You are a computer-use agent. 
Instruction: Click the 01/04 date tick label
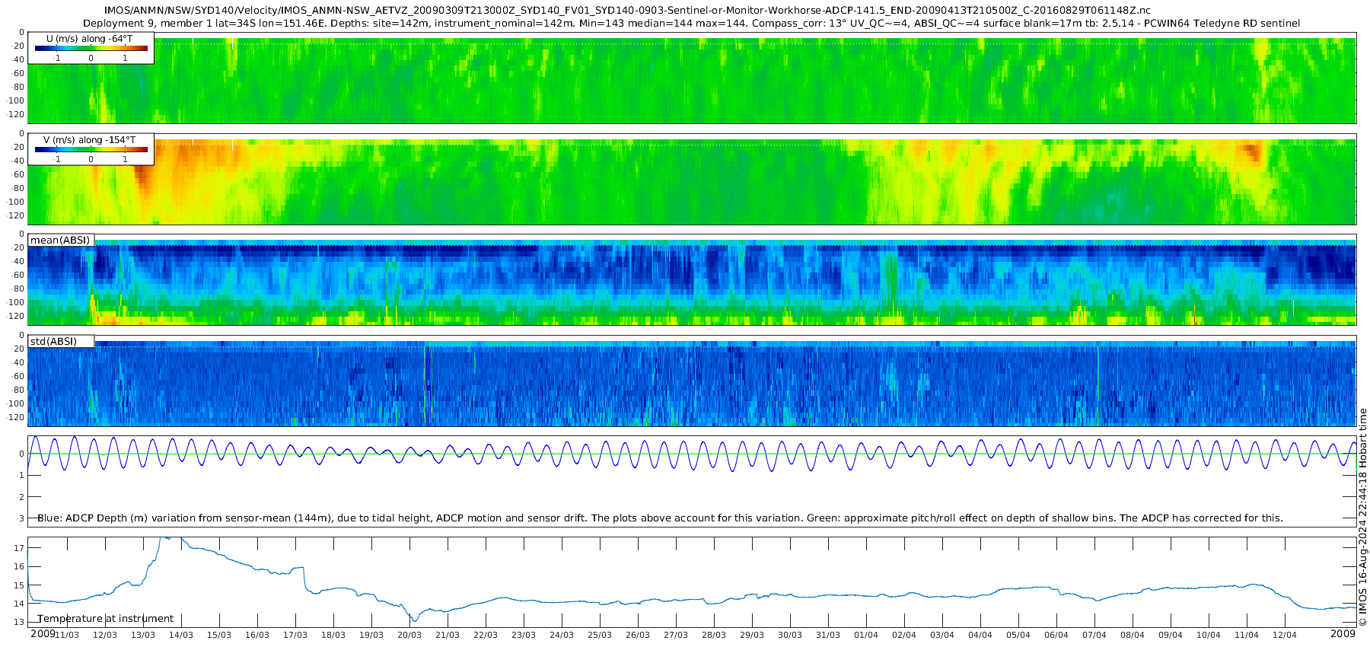pos(865,635)
